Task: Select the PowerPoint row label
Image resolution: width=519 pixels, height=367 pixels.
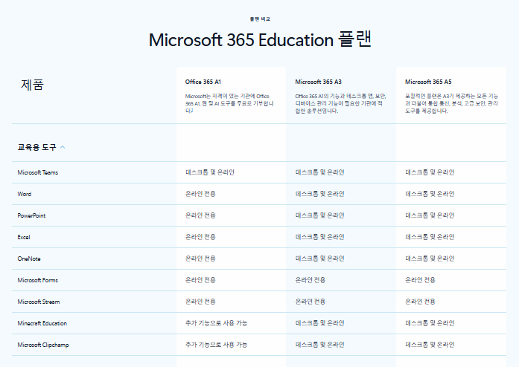Action: pyautogui.click(x=31, y=215)
